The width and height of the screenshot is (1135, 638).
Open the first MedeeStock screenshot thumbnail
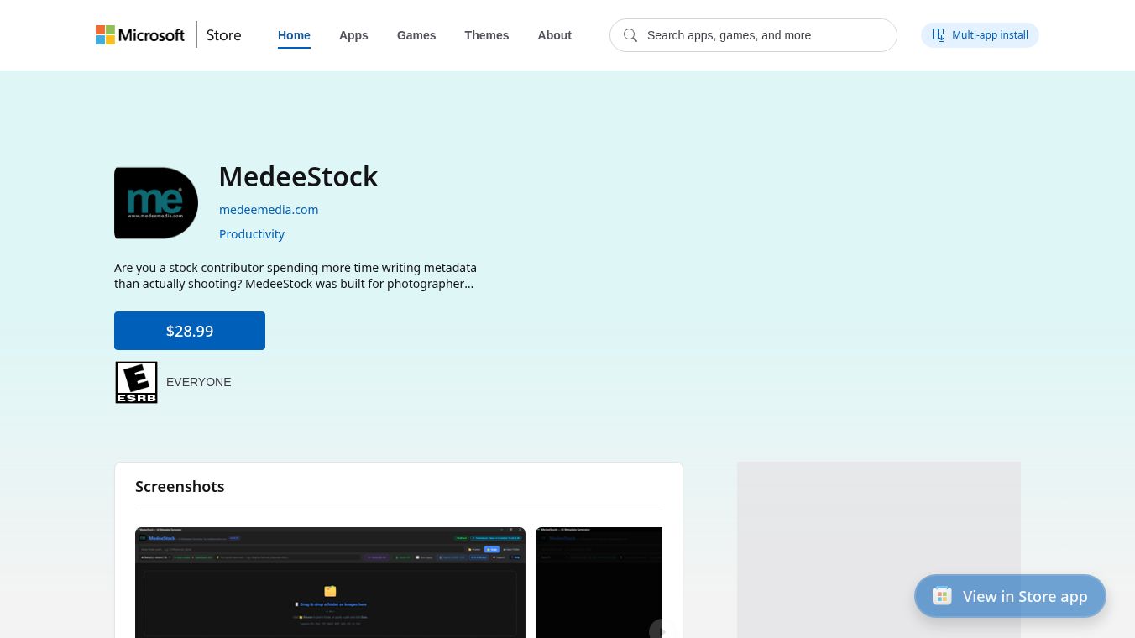pyautogui.click(x=330, y=583)
